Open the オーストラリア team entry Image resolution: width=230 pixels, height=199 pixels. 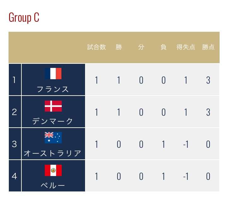click(52, 153)
